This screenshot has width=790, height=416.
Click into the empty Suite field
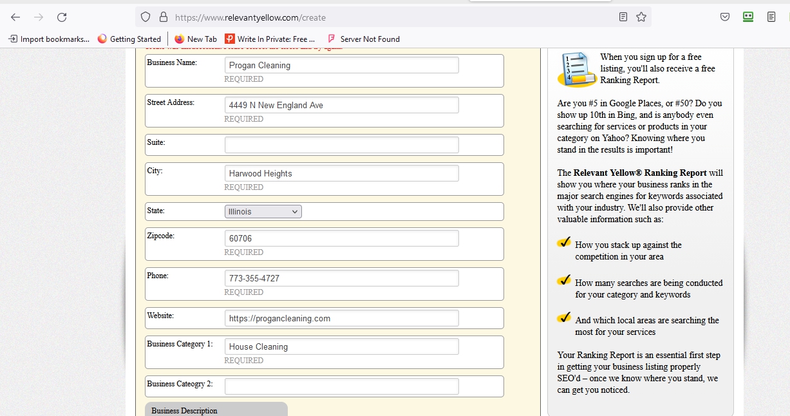click(x=341, y=145)
